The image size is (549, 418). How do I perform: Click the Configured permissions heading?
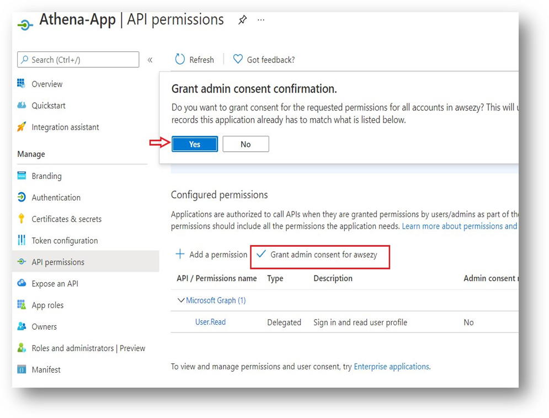(x=219, y=195)
